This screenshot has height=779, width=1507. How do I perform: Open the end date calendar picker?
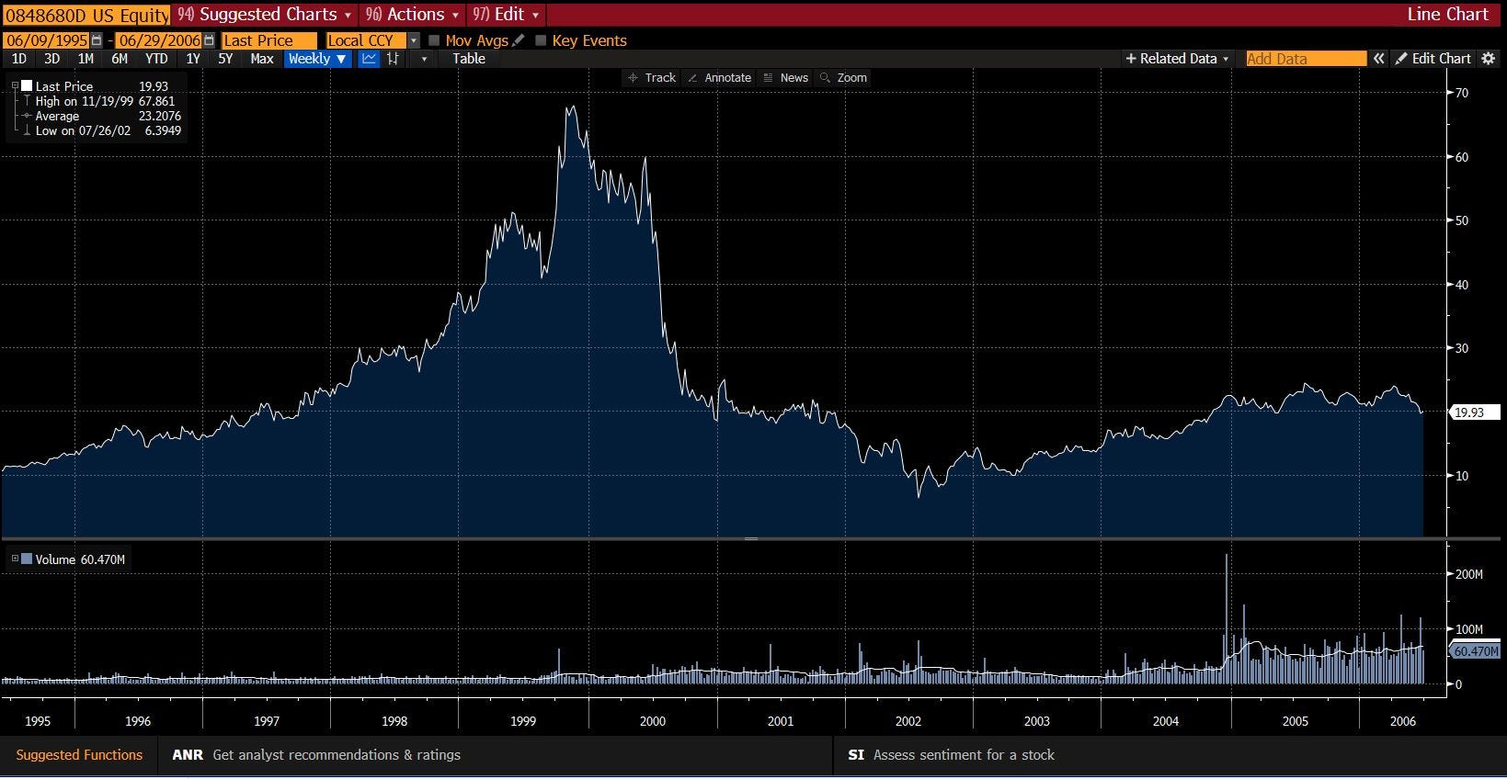point(209,40)
